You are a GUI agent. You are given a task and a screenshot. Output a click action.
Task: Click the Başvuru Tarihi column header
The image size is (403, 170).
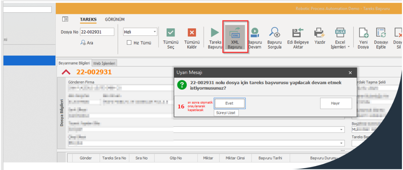click(x=270, y=158)
